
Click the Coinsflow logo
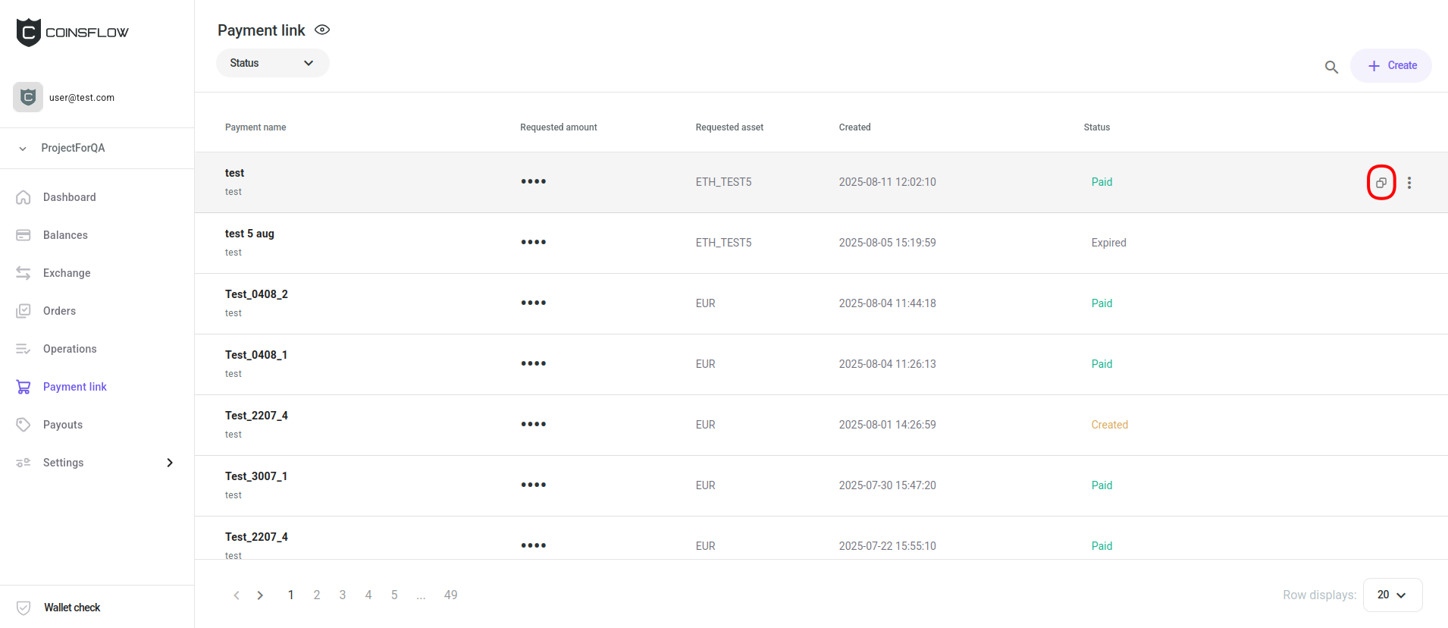pyautogui.click(x=72, y=33)
